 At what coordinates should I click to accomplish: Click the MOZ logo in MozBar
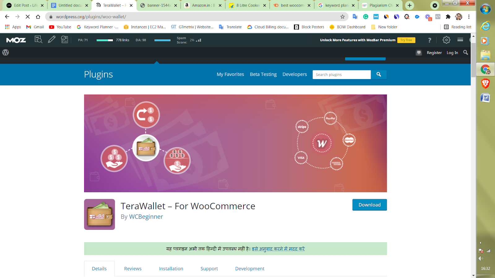pyautogui.click(x=16, y=40)
